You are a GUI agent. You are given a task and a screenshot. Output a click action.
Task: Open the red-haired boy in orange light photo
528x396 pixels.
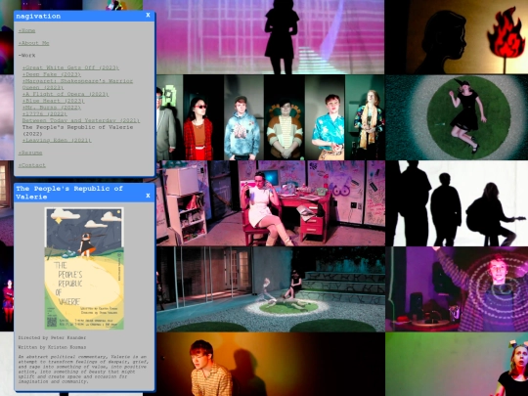click(x=271, y=365)
